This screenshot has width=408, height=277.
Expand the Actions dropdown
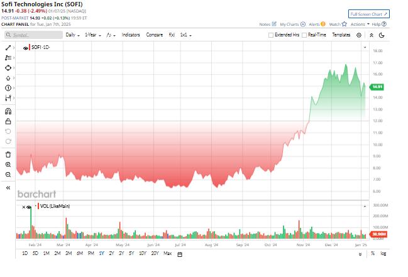360,24
